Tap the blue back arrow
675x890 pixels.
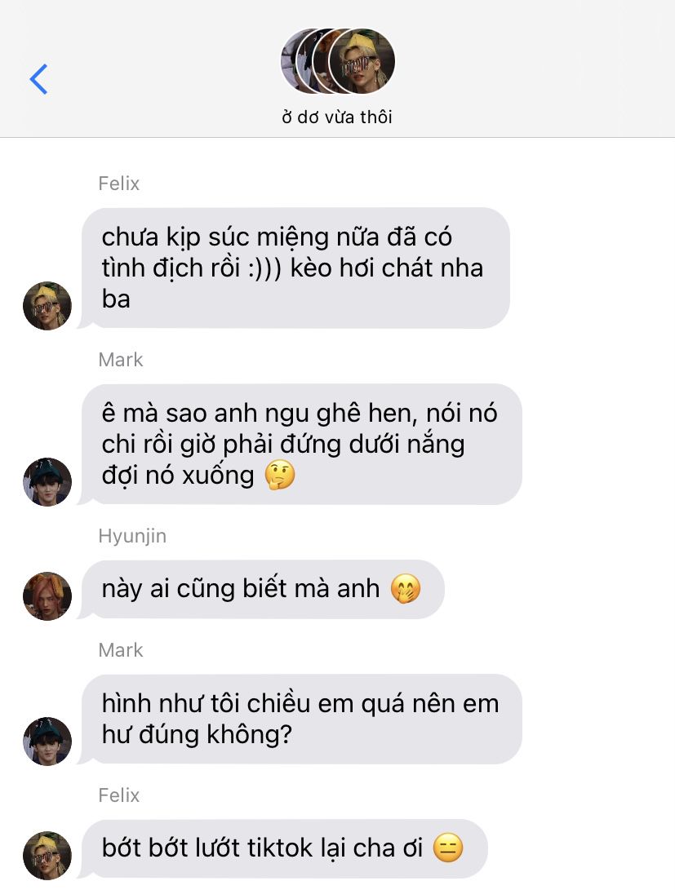pos(38,79)
